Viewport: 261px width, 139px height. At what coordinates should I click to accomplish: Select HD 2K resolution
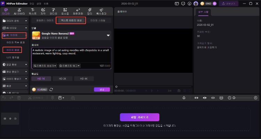pos(63,79)
